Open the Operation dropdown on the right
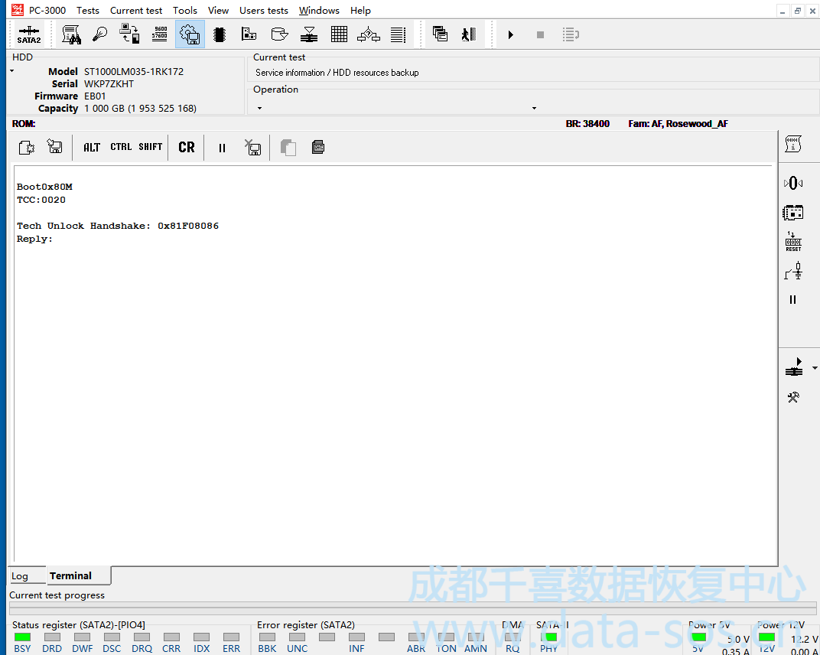 534,108
